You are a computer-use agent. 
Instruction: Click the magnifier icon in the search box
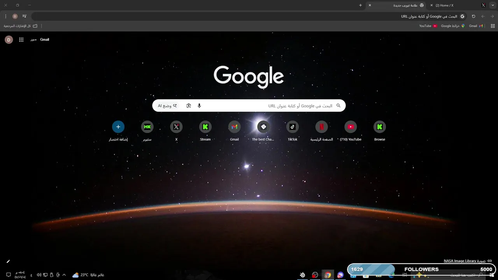click(338, 106)
